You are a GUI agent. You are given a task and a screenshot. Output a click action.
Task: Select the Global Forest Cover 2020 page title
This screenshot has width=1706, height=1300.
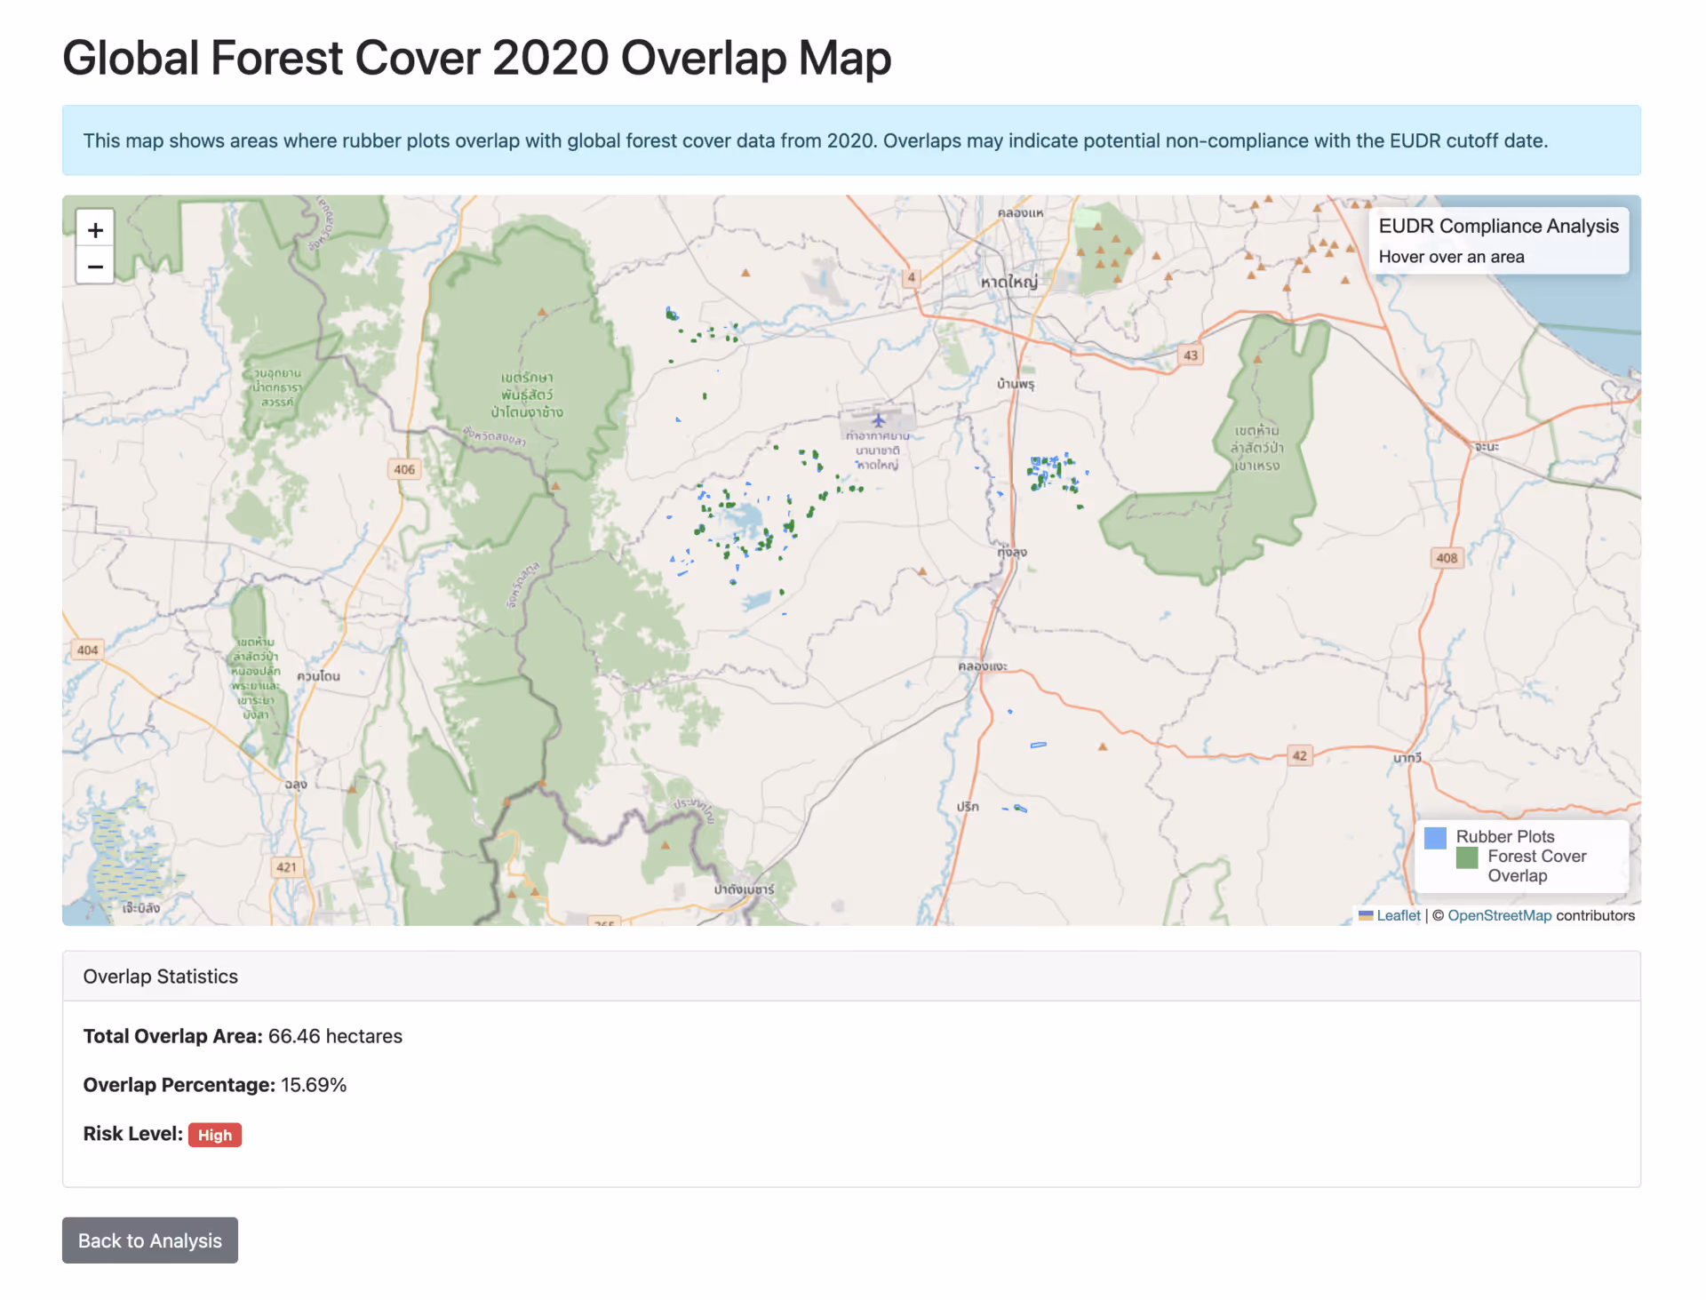[x=476, y=57]
